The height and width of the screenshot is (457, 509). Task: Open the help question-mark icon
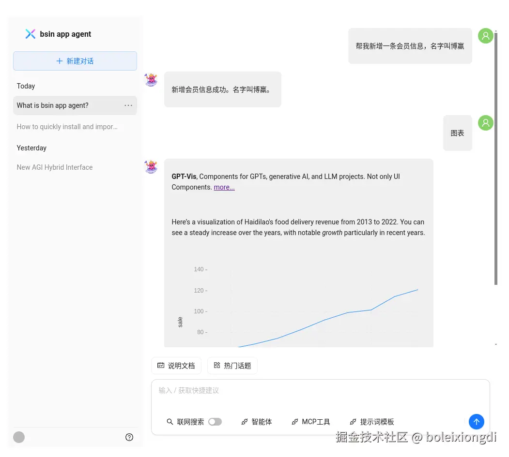tap(129, 437)
